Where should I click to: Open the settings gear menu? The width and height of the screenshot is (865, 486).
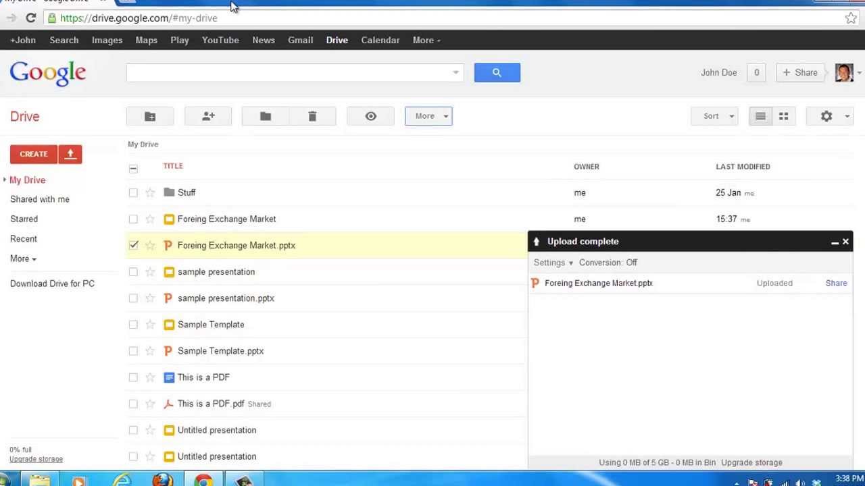click(830, 116)
